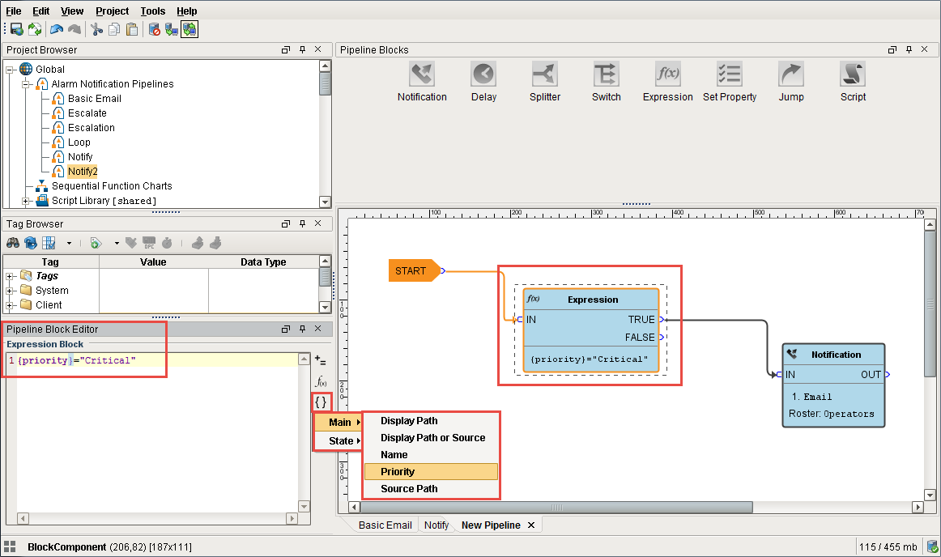The width and height of the screenshot is (941, 557).
Task: Add a Jump block from the palette
Action: click(x=791, y=82)
